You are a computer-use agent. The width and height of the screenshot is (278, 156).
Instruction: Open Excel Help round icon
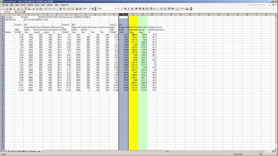[x=93, y=9]
